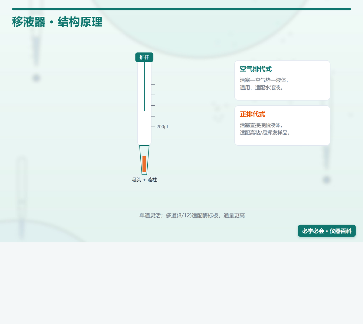The image size is (363, 324).
Task: Click the orange liquid column in tip
Action: 144,164
